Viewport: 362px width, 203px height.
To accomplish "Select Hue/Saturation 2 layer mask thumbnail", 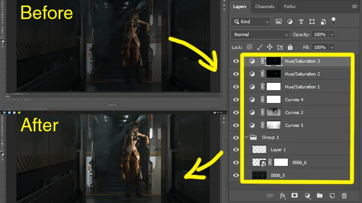I will (x=274, y=74).
